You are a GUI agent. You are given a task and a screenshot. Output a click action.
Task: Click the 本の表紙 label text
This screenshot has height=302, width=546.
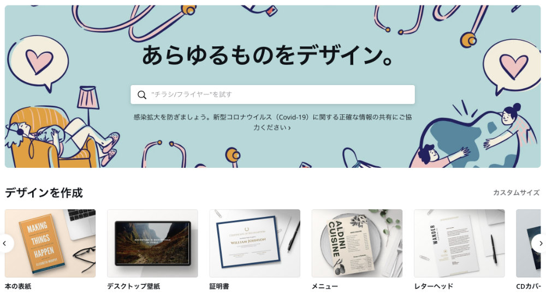click(x=18, y=286)
